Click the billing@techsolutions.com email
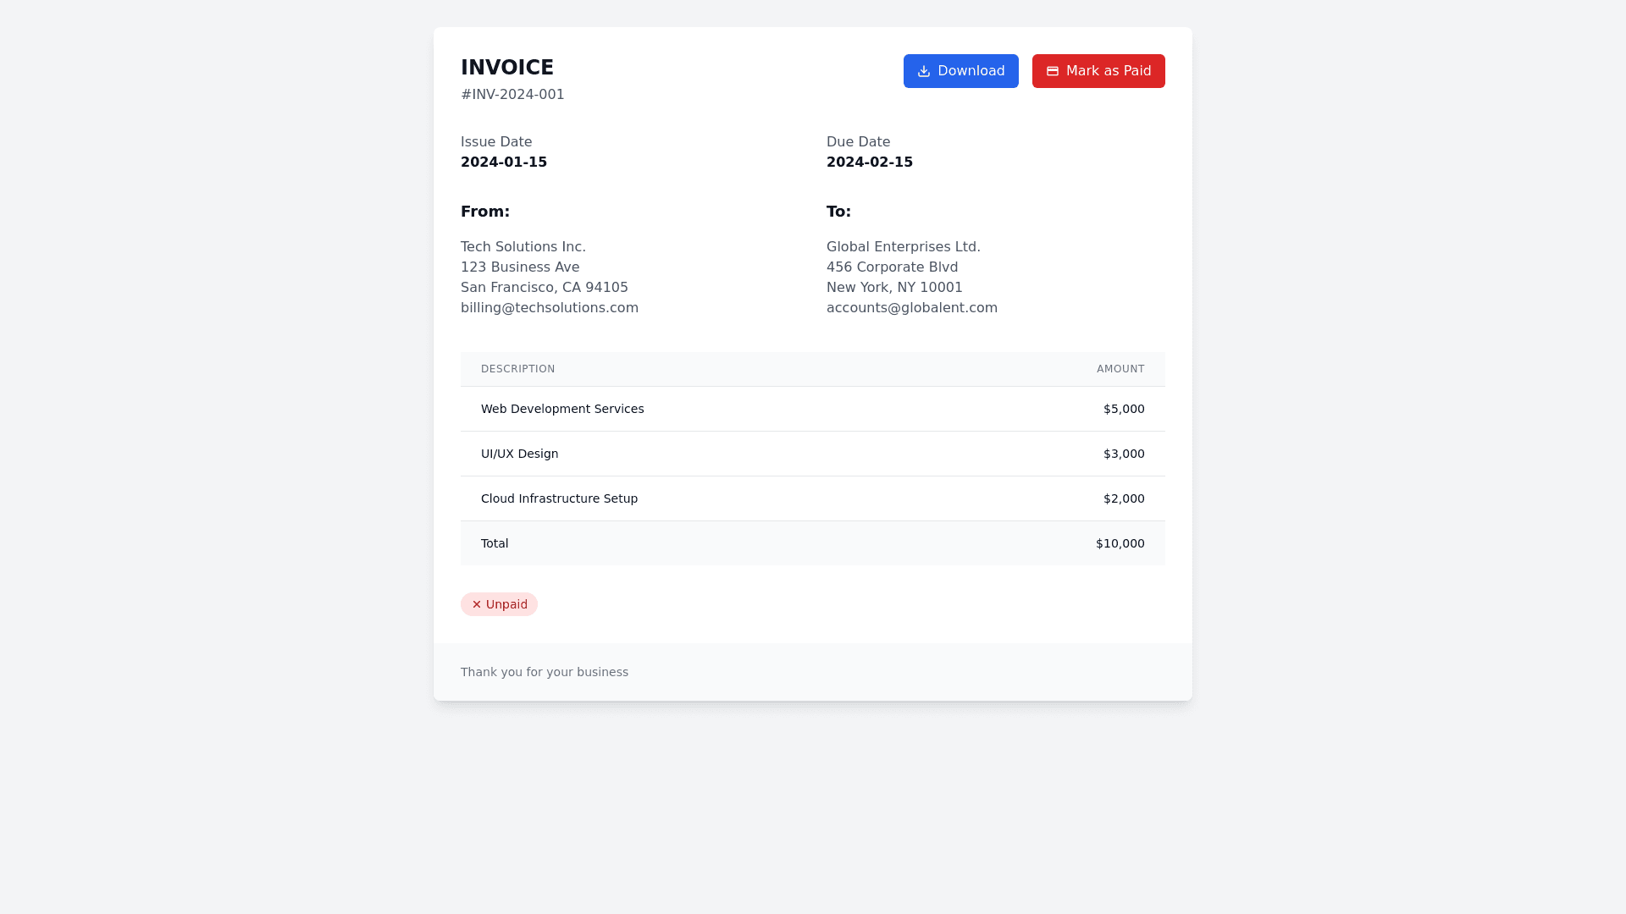1626x914 pixels. 550,308
